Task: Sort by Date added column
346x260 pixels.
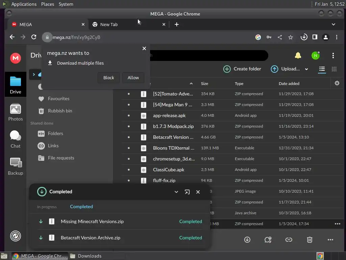Action: click(x=289, y=84)
